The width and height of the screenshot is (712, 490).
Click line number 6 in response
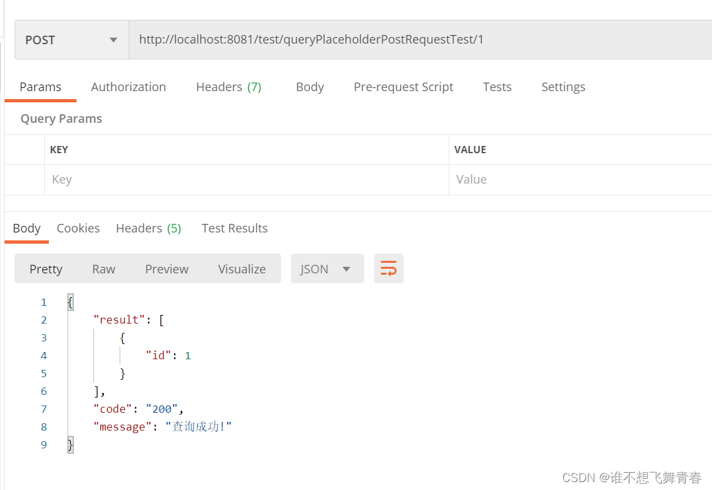click(x=44, y=391)
